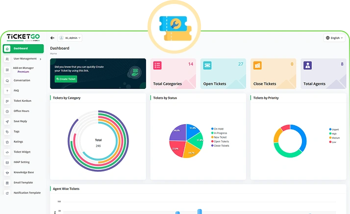Click the Total 246 center label
Screen dimensions: 350x214
tap(98, 143)
